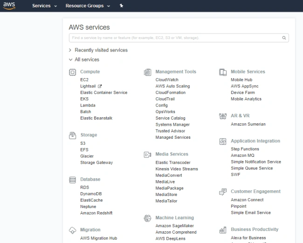Open the S3 service
This screenshot has height=243, width=303.
pyautogui.click(x=83, y=143)
